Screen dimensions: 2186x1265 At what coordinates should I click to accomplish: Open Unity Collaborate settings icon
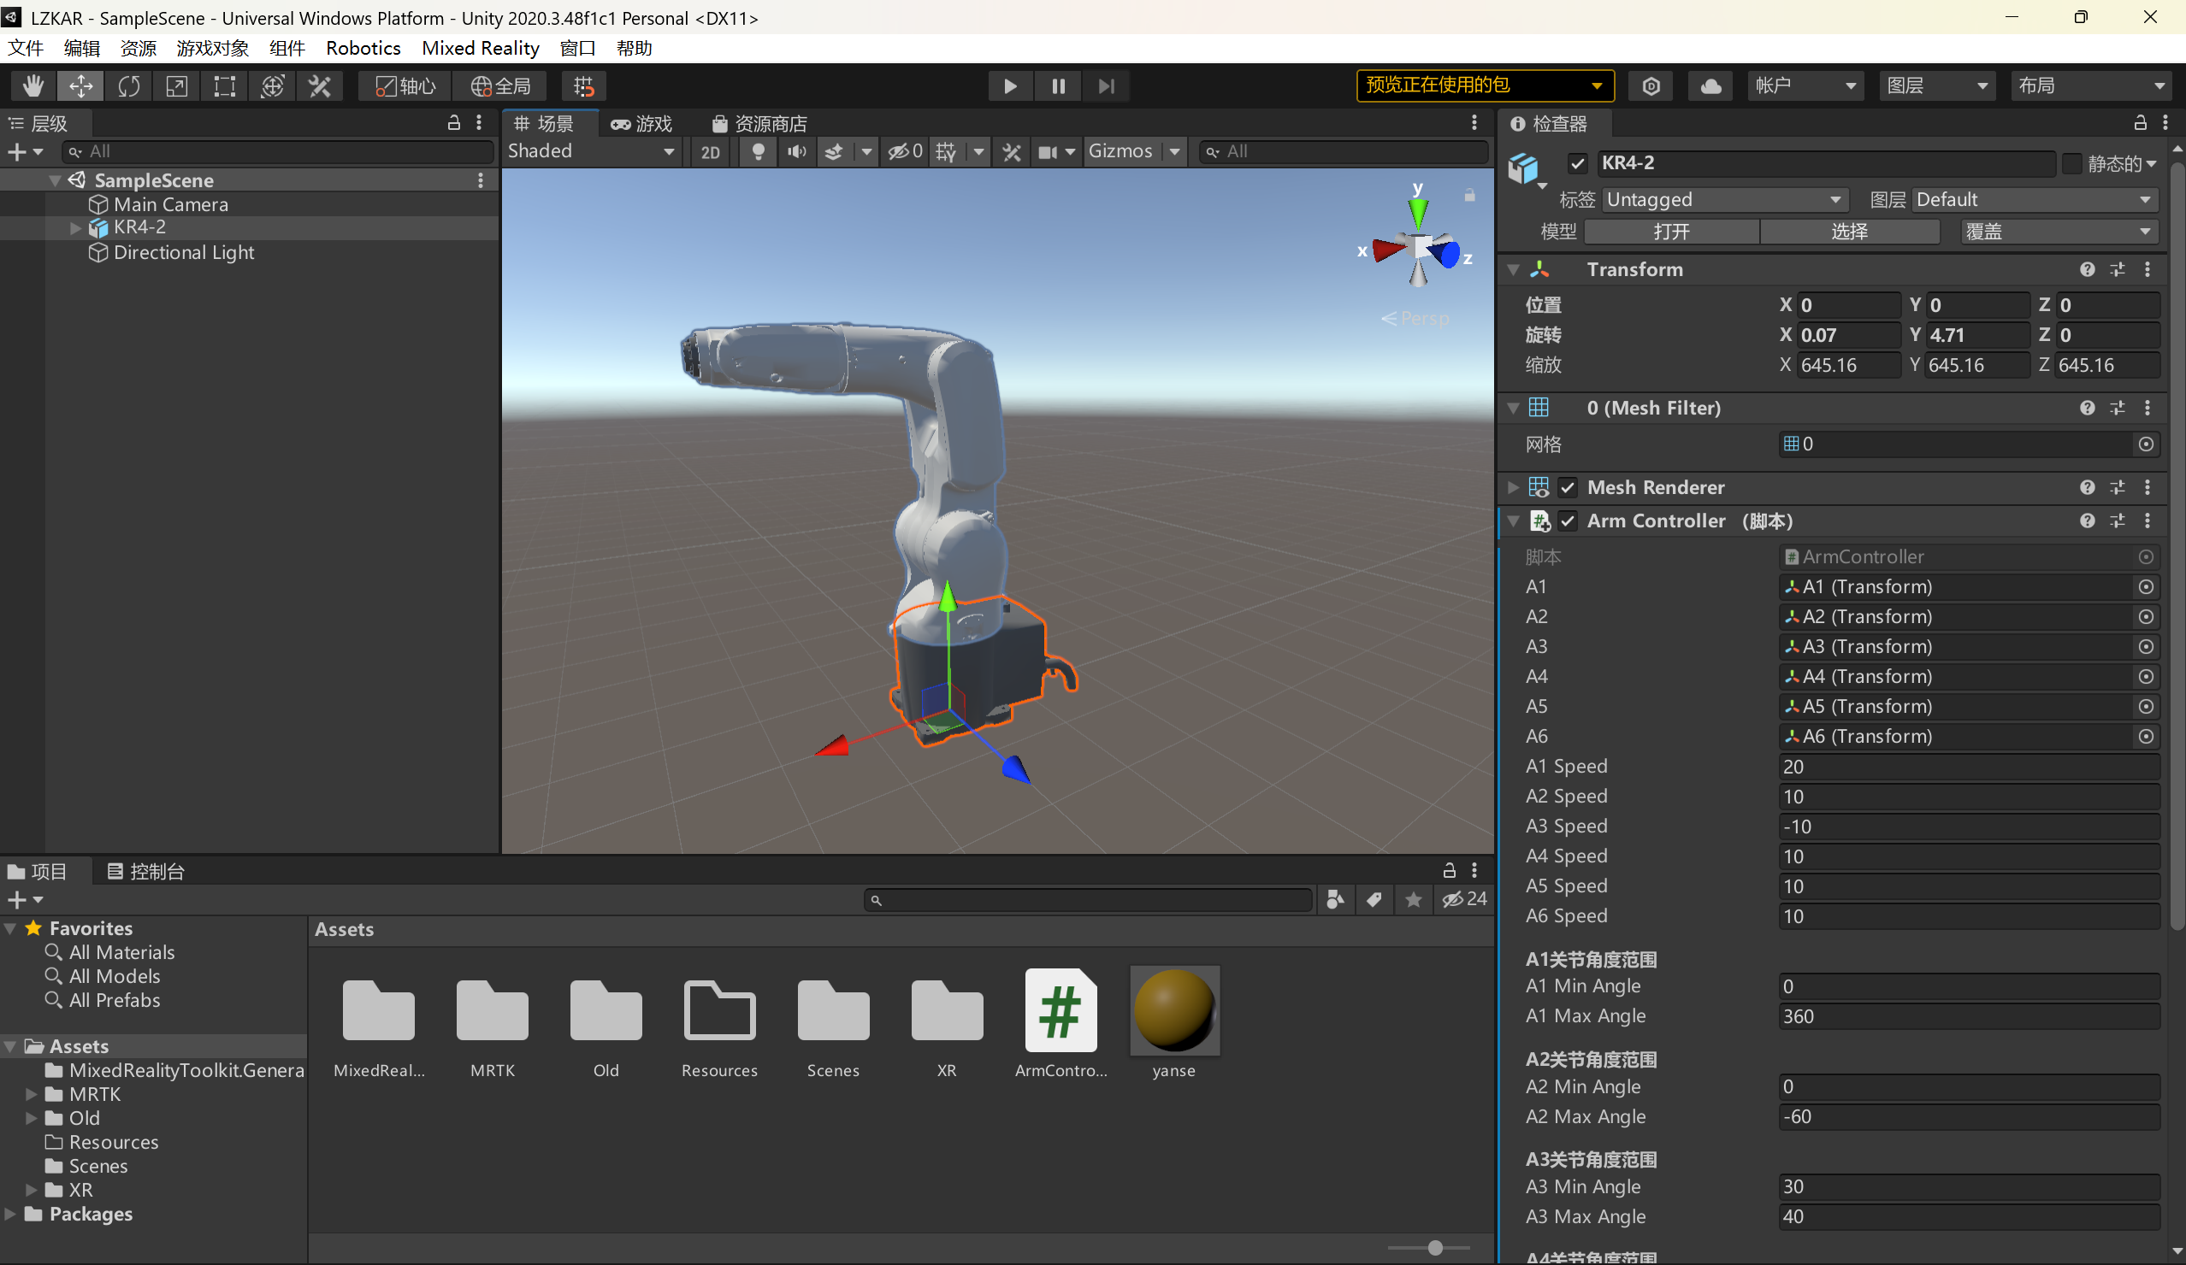1651,85
